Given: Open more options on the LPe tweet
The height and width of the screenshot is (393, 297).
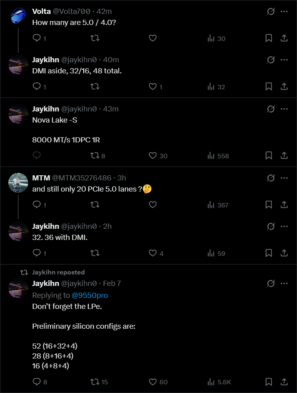Looking at the screenshot, I should coord(284,284).
